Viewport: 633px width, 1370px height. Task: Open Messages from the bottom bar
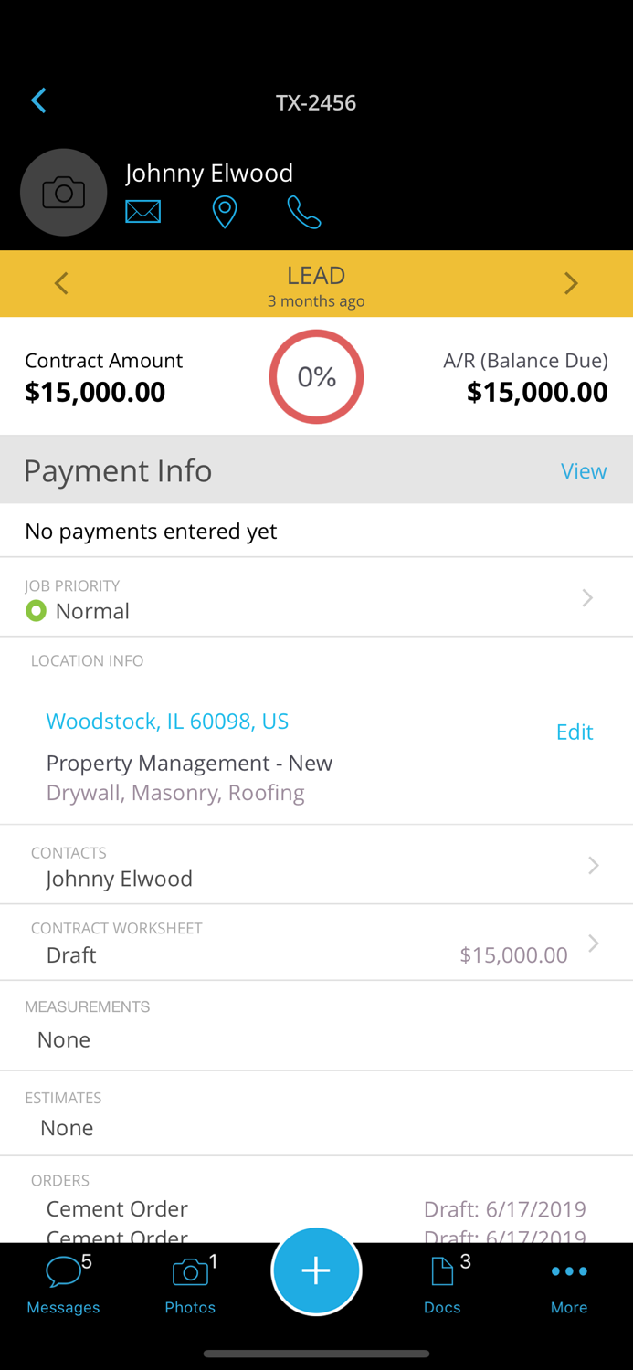pyautogui.click(x=62, y=1279)
